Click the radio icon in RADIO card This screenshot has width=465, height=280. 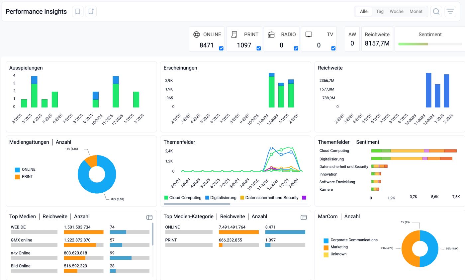pyautogui.click(x=271, y=35)
